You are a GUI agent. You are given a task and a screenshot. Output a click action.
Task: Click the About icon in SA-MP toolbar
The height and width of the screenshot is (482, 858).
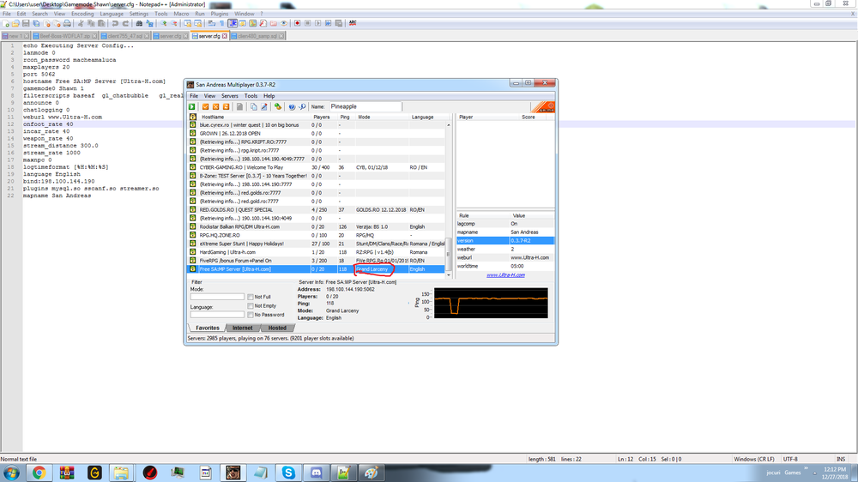pyautogui.click(x=302, y=106)
